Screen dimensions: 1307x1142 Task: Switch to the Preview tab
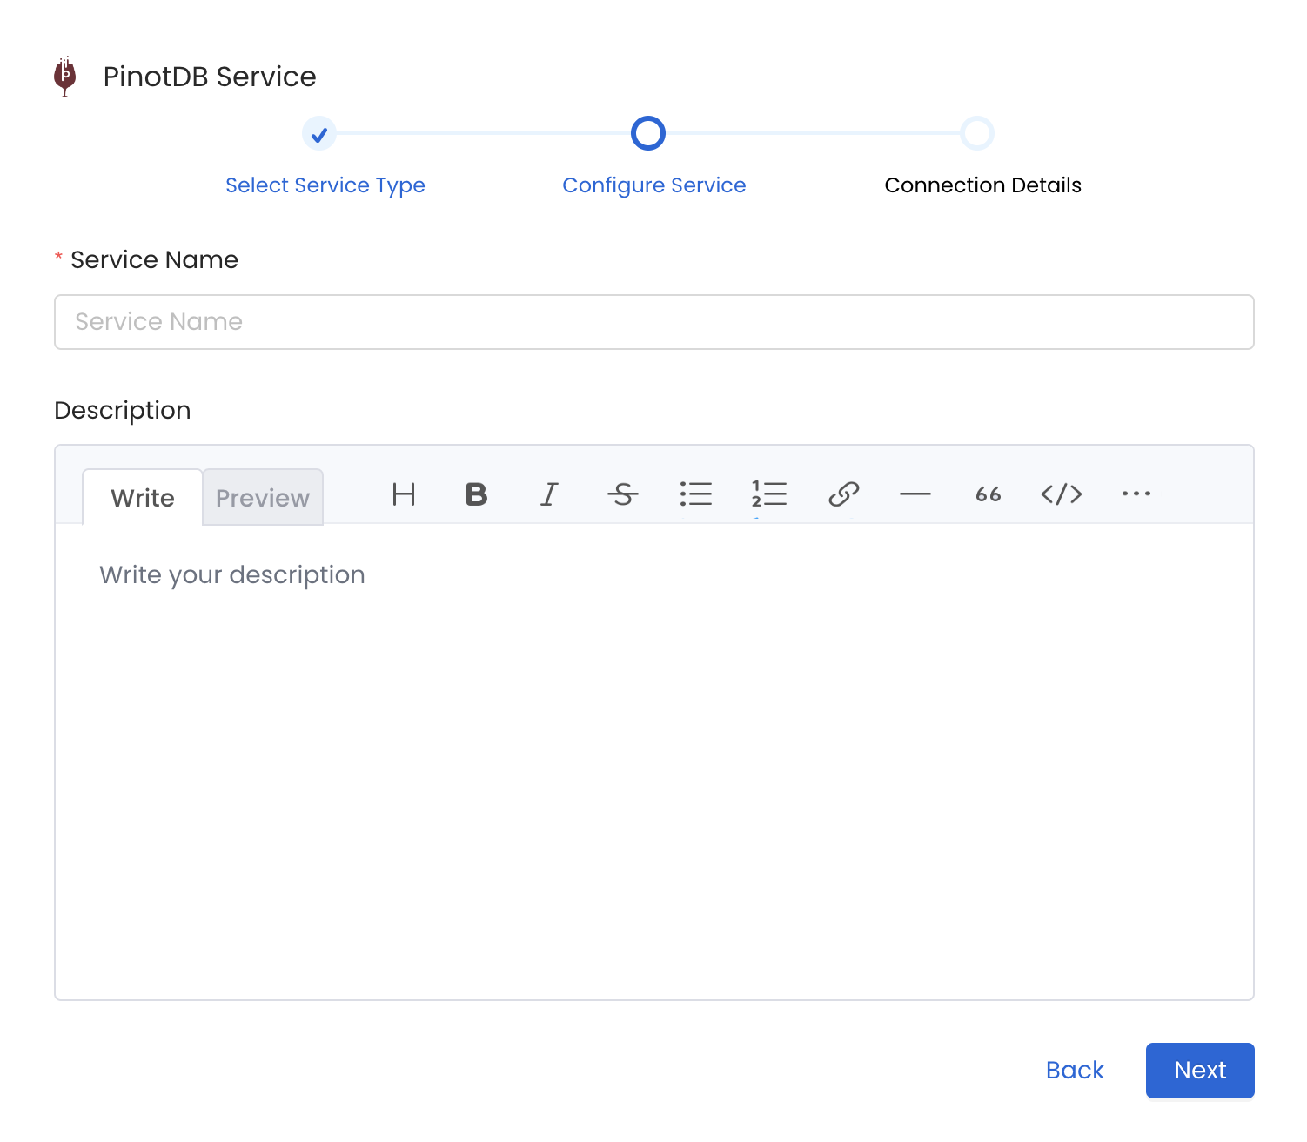click(262, 497)
